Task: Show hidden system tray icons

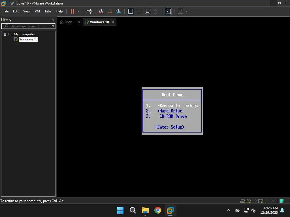Action: click(228, 210)
